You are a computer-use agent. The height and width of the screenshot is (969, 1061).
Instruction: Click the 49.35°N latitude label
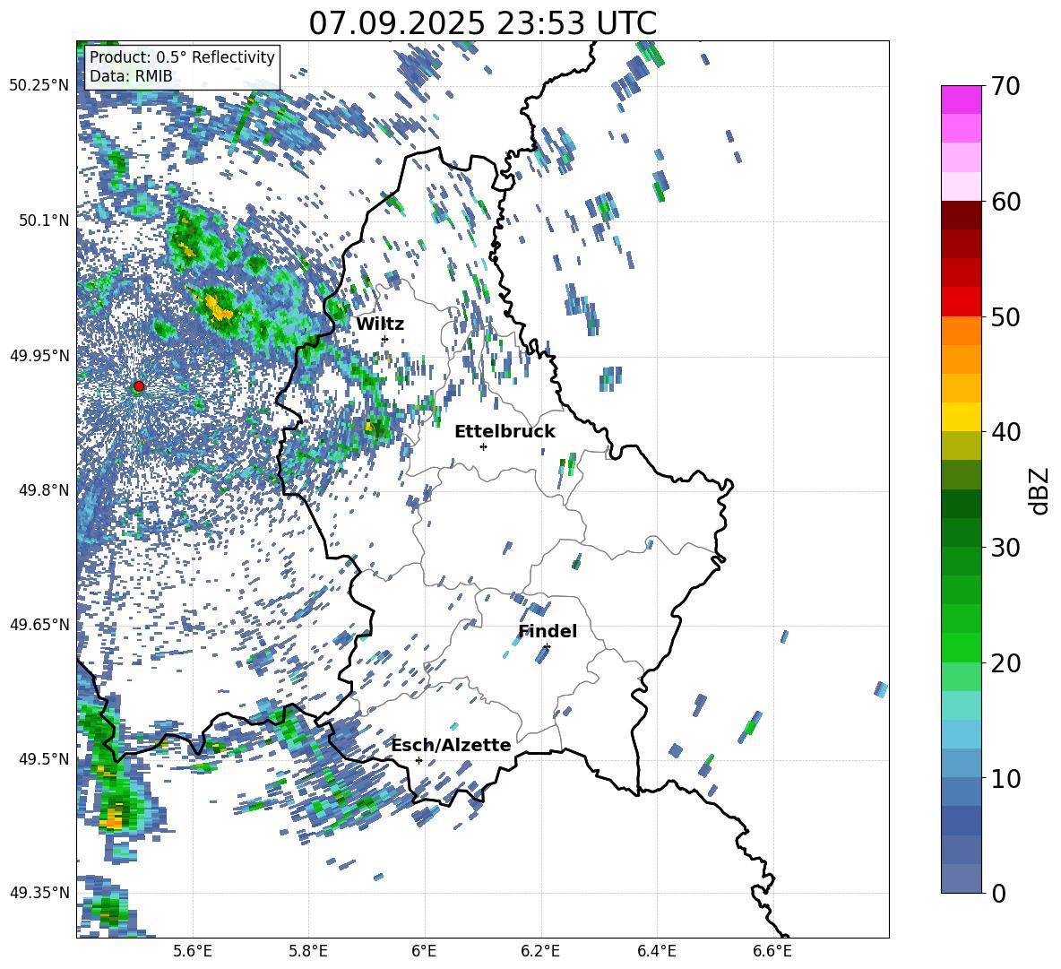39,893
